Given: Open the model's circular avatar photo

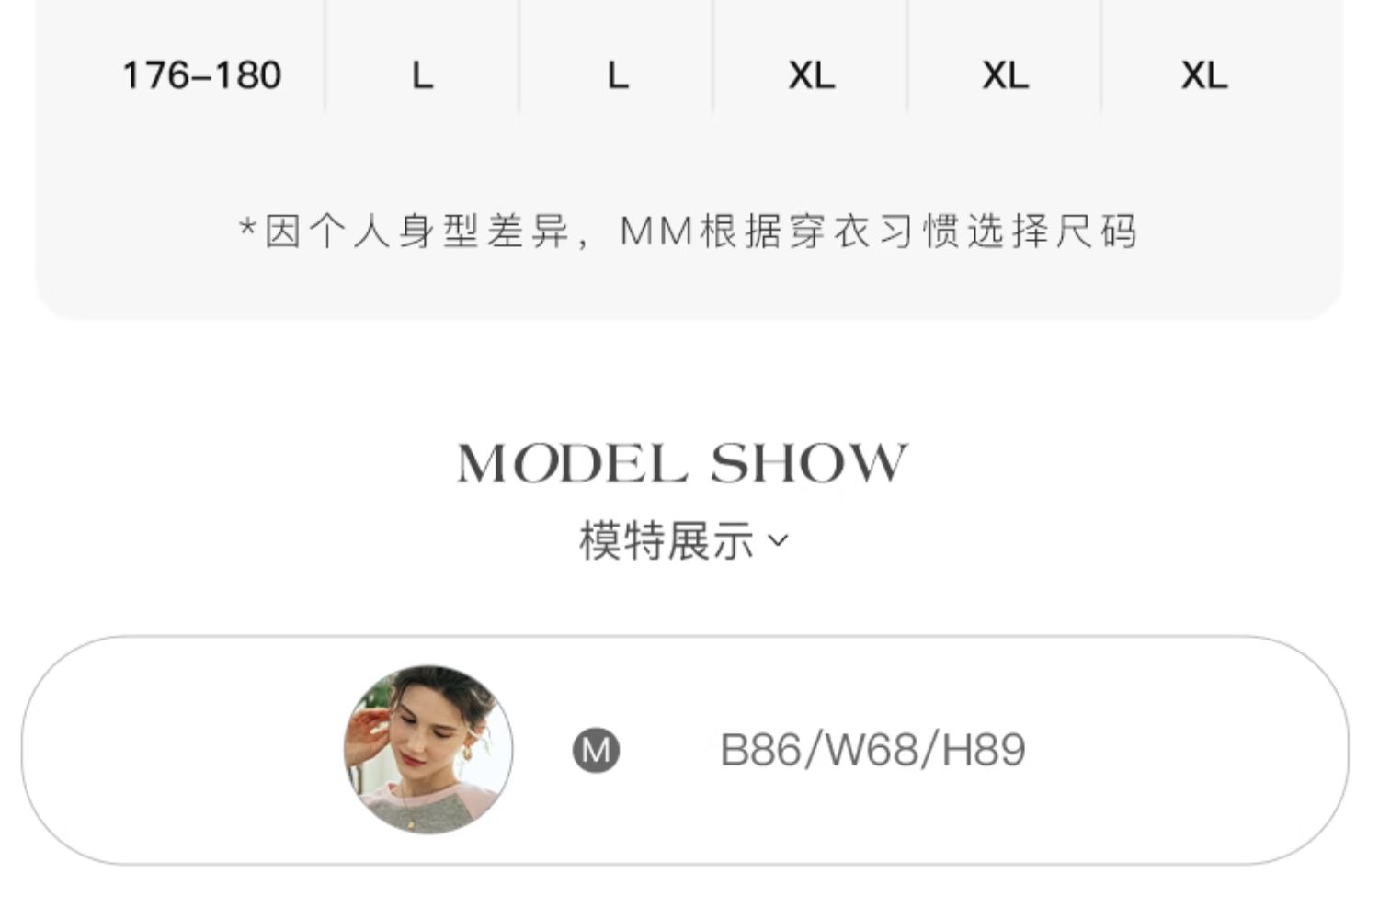Looking at the screenshot, I should click(428, 750).
